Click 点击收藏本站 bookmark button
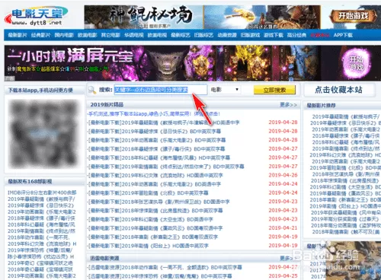Screen dimensions: 381x280 (339, 90)
